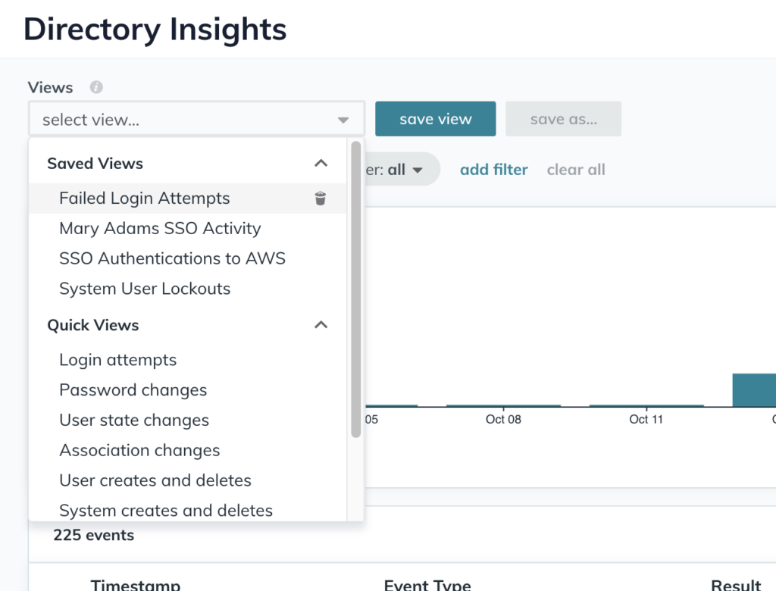This screenshot has width=776, height=591.
Task: Choose SSO Authentications to AWS view
Action: coord(172,258)
